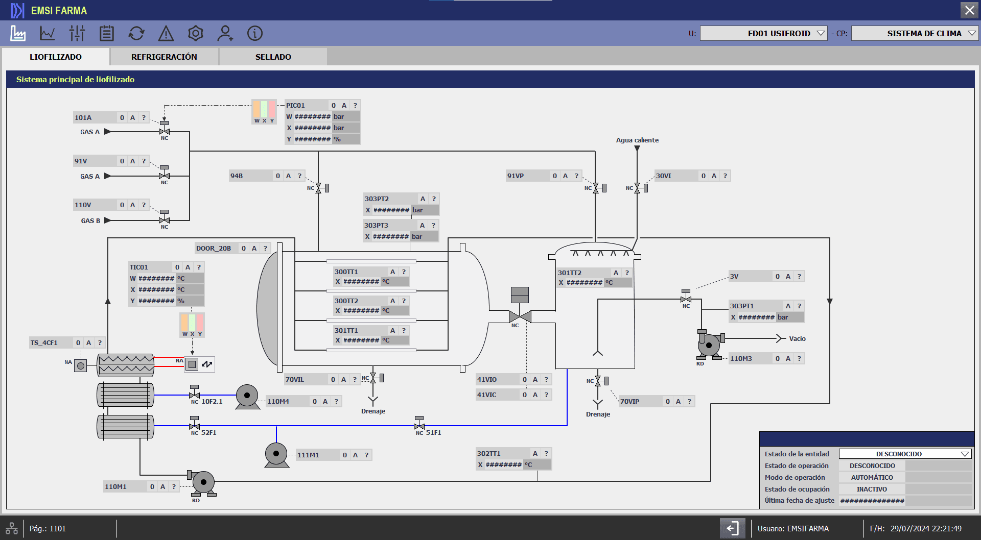Screen dimensions: 981x540
Task: Click the 3V vacuum valve symbol
Action: tap(686, 297)
